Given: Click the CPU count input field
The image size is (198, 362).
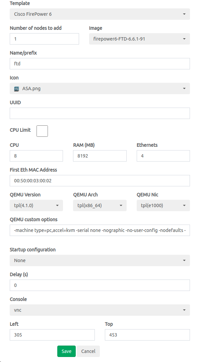Looking at the screenshot, I should click(x=36, y=156).
